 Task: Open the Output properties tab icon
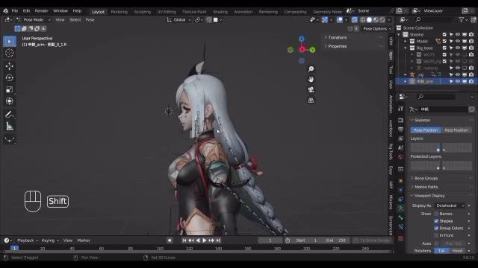pyautogui.click(x=401, y=130)
